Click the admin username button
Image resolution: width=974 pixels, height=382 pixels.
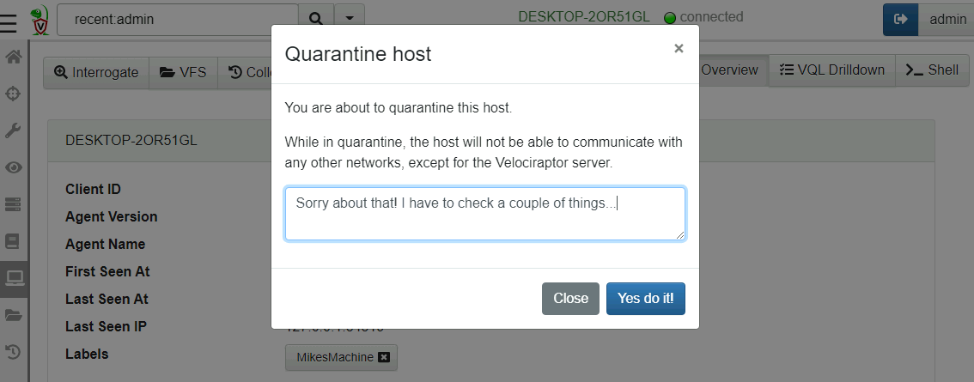pyautogui.click(x=947, y=19)
